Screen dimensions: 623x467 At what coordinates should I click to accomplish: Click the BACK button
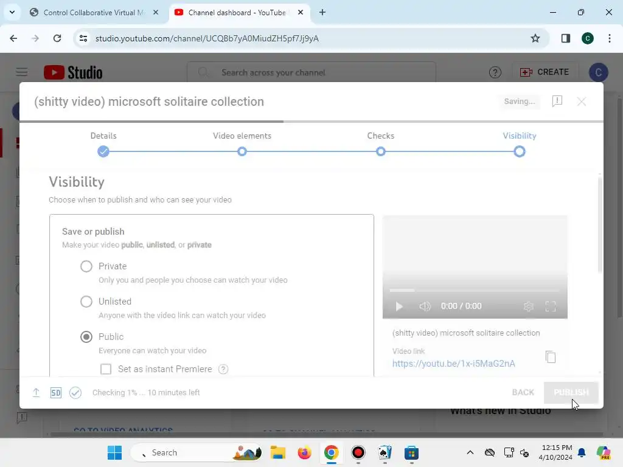[x=523, y=392]
